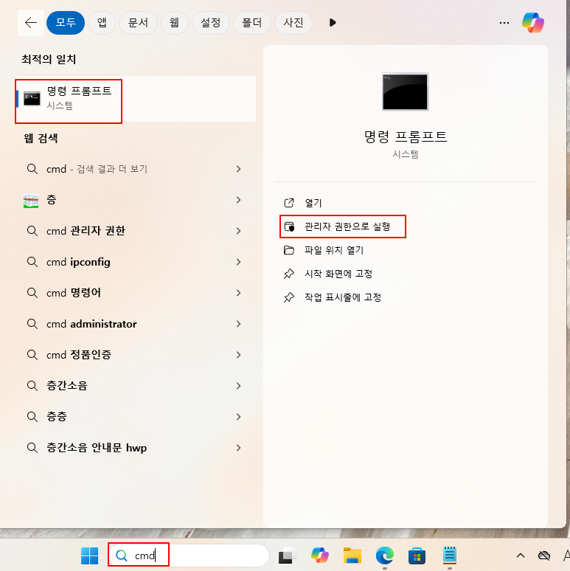Viewport: 570px width, 571px height.
Task: Click 열기 to open Command Prompt
Action: coord(313,203)
